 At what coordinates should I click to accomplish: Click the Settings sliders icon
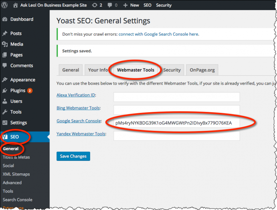[5, 123]
